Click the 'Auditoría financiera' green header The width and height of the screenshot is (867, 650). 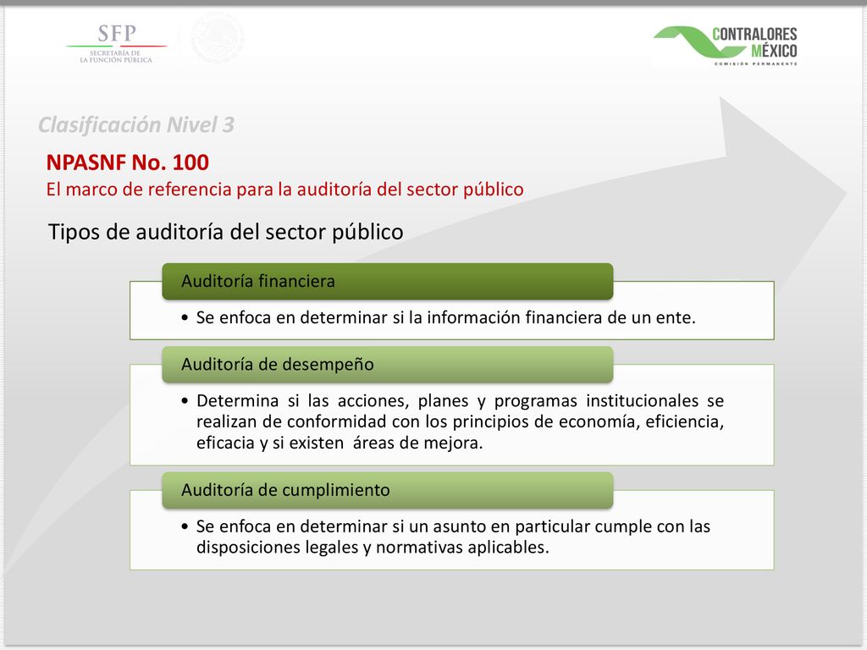(x=388, y=281)
